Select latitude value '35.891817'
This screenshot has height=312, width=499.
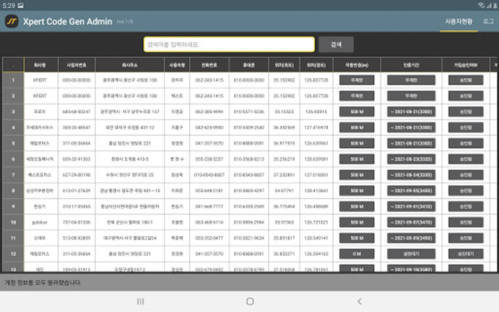tap(284, 238)
